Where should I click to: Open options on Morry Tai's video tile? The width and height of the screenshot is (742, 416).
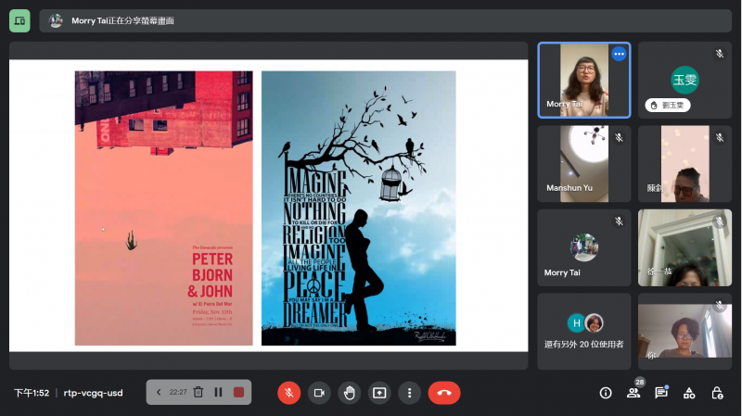pos(619,54)
